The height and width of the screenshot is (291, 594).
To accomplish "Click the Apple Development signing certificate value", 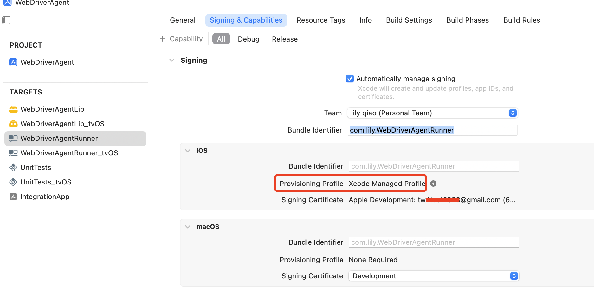I will 432,200.
